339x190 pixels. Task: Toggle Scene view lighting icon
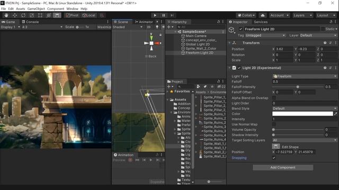click(157, 27)
